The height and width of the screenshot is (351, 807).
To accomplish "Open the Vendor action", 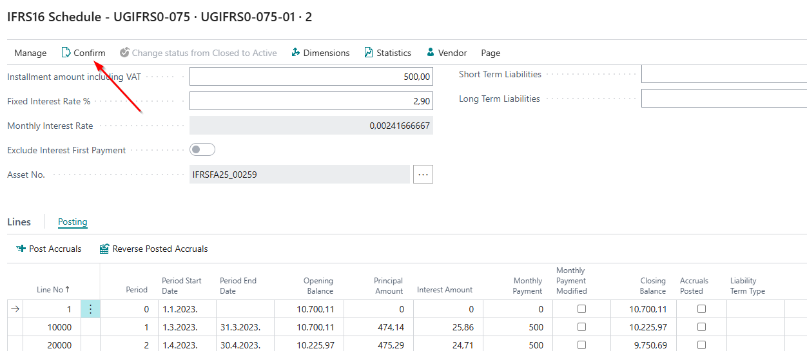I will tap(447, 53).
